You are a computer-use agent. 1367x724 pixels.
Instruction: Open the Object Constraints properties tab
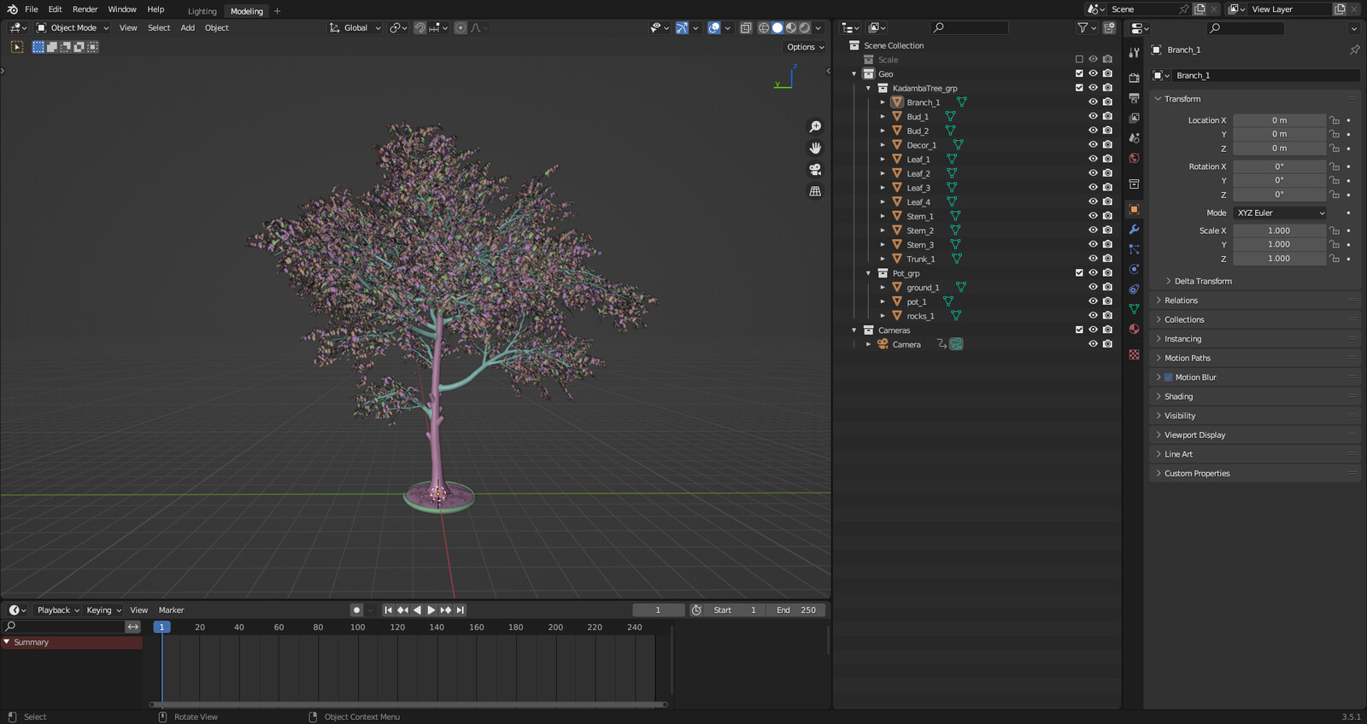tap(1134, 289)
